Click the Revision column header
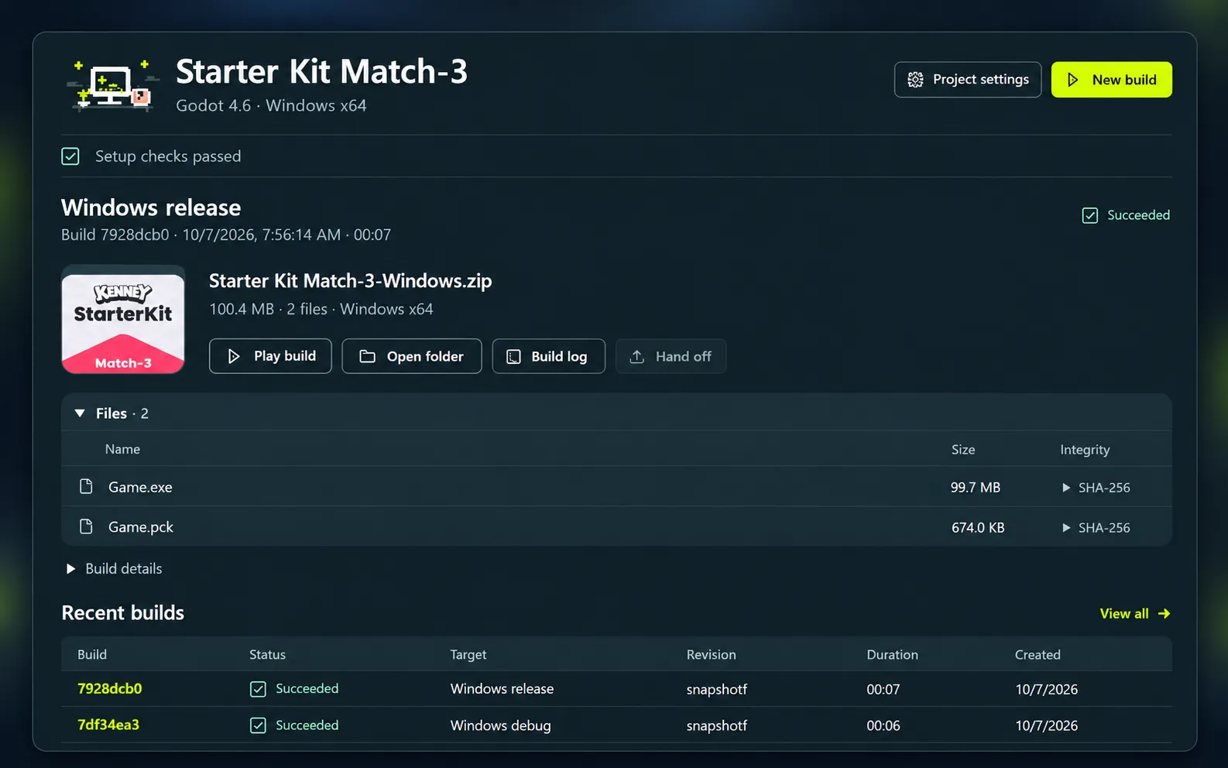This screenshot has height=768, width=1228. (x=711, y=655)
